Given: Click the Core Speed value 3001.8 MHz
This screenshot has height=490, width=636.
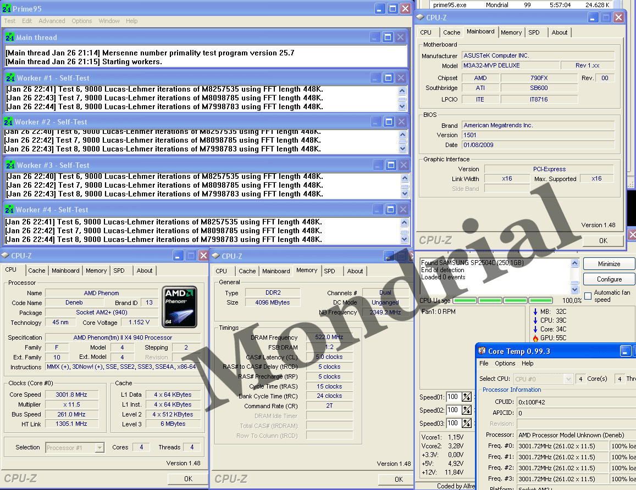Looking at the screenshot, I should 71,395.
